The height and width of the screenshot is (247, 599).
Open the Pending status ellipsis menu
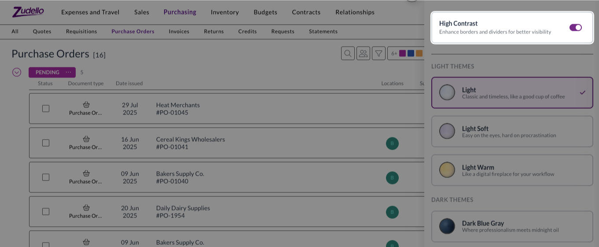69,72
